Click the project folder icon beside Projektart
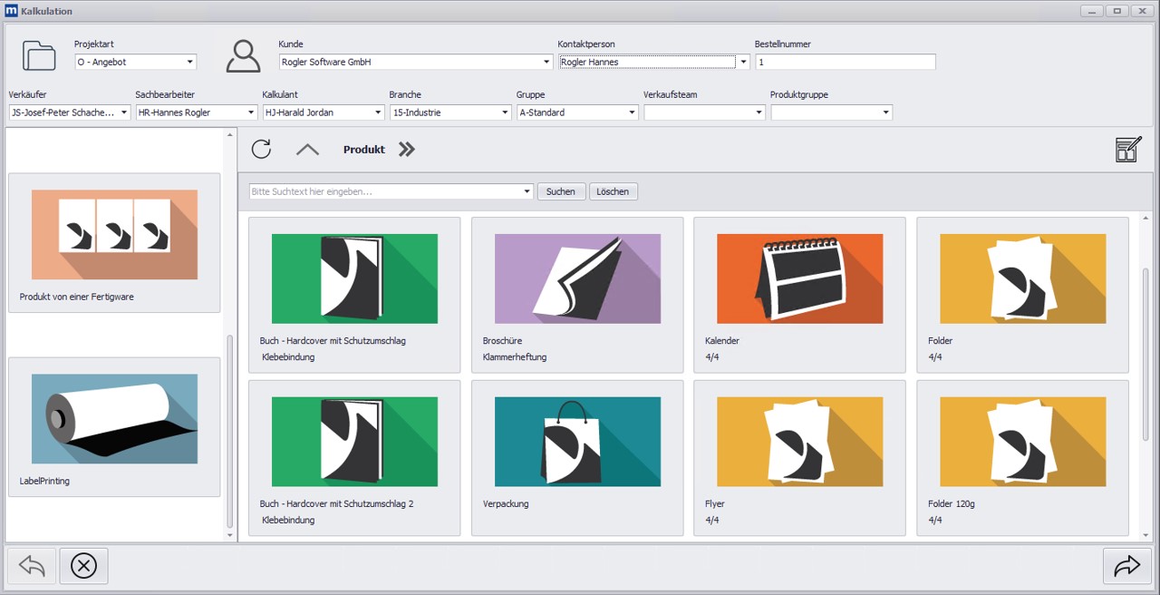The height and width of the screenshot is (595, 1160). 38,56
